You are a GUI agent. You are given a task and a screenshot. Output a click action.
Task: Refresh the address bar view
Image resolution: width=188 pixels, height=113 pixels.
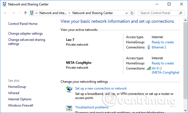[132, 13]
